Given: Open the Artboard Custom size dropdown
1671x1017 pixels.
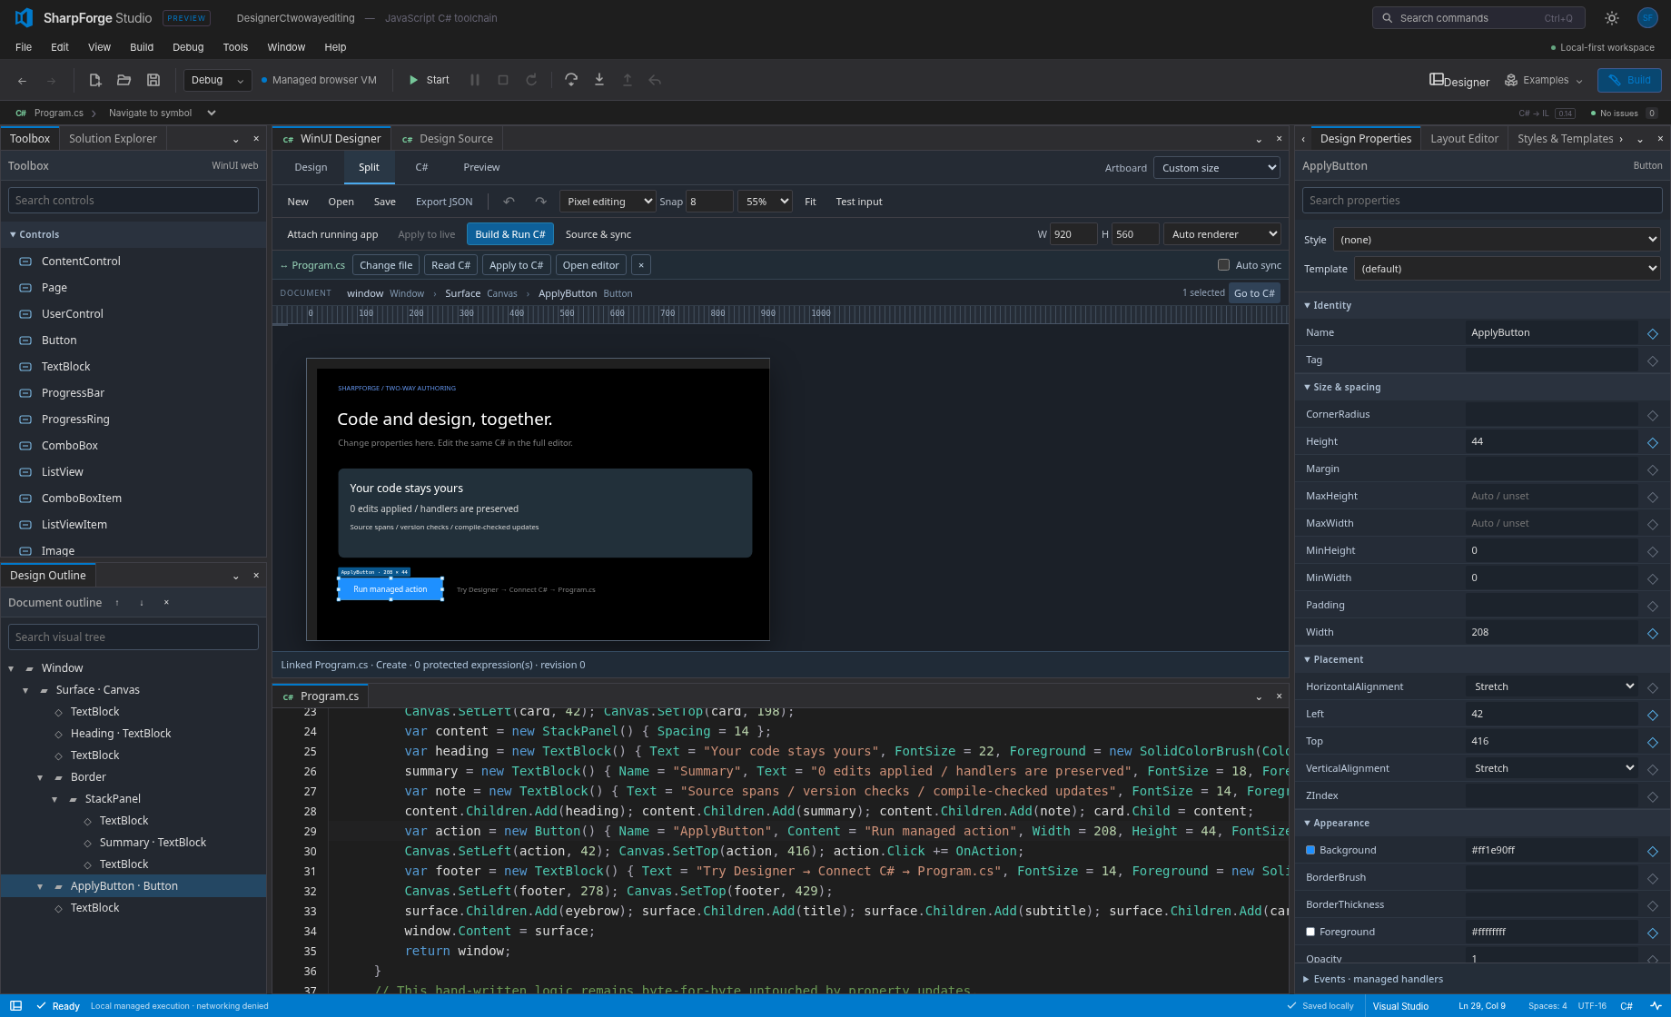Looking at the screenshot, I should point(1217,168).
